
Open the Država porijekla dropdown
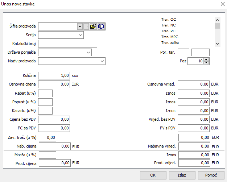coord(88,53)
